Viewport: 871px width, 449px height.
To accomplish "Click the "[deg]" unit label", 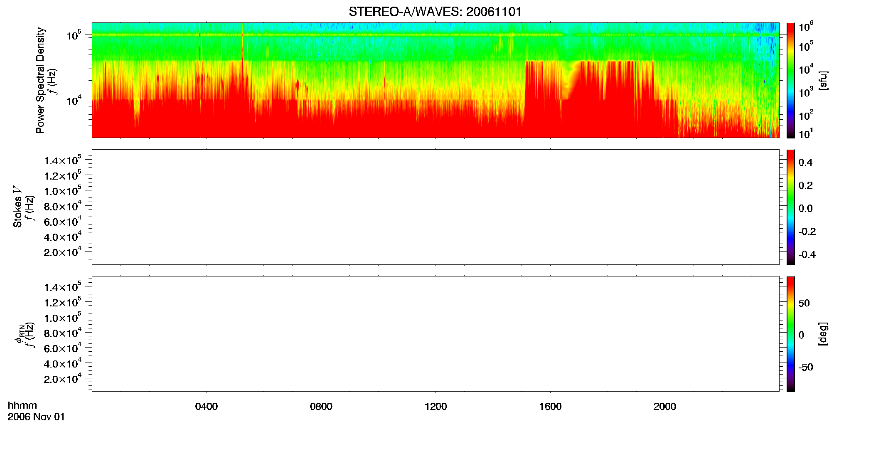I will tap(823, 334).
